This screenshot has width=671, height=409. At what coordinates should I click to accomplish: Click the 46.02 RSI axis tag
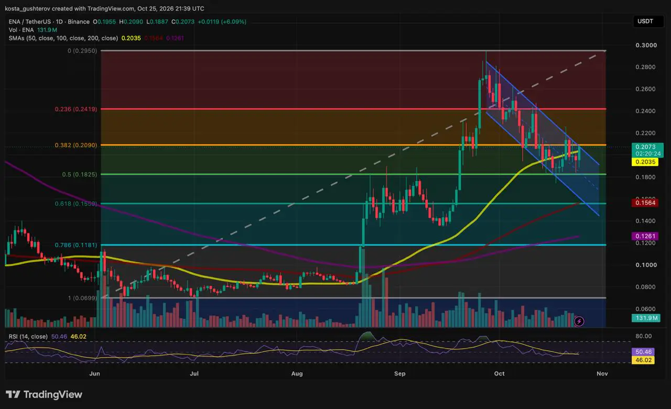[x=644, y=360]
